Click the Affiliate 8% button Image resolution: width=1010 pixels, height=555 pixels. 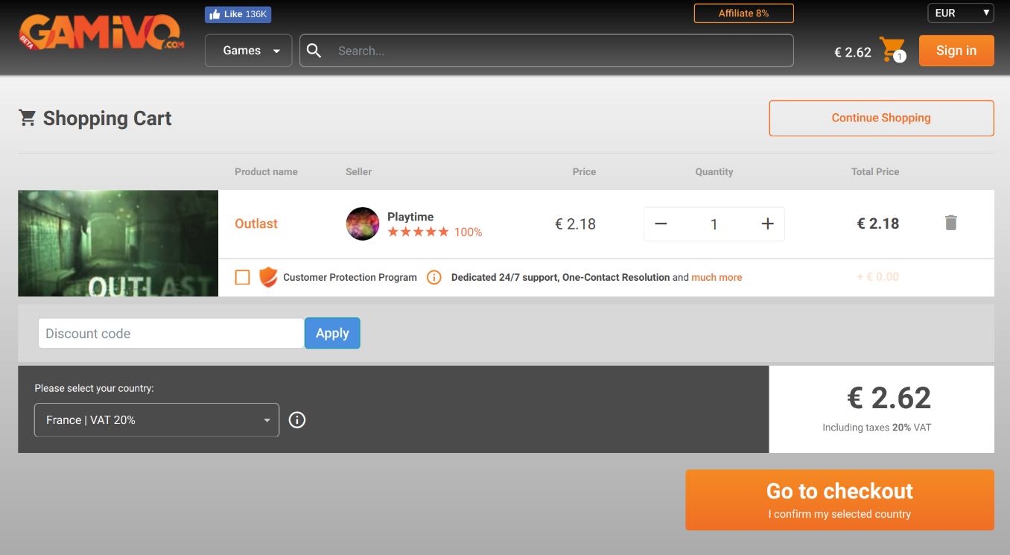click(x=743, y=13)
